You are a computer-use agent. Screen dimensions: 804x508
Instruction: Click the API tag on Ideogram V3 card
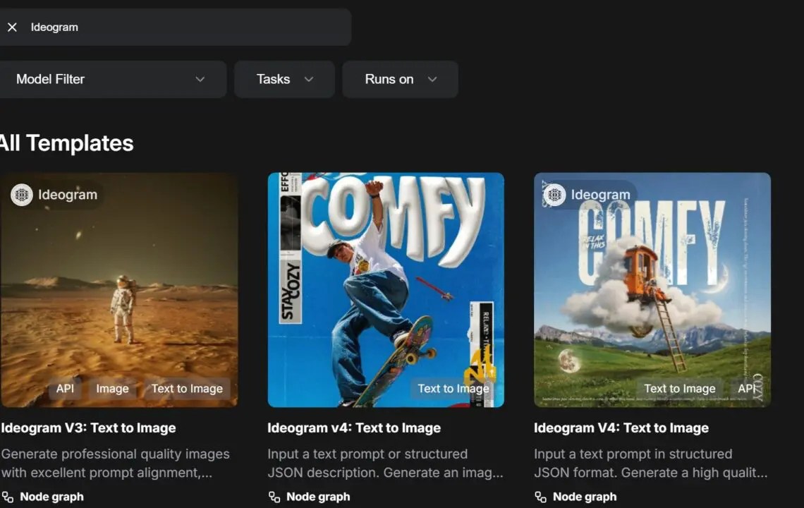65,389
